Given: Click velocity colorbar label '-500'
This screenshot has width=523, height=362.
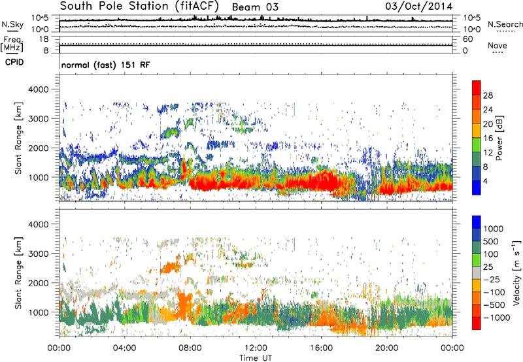Looking at the screenshot, I should [x=494, y=304].
